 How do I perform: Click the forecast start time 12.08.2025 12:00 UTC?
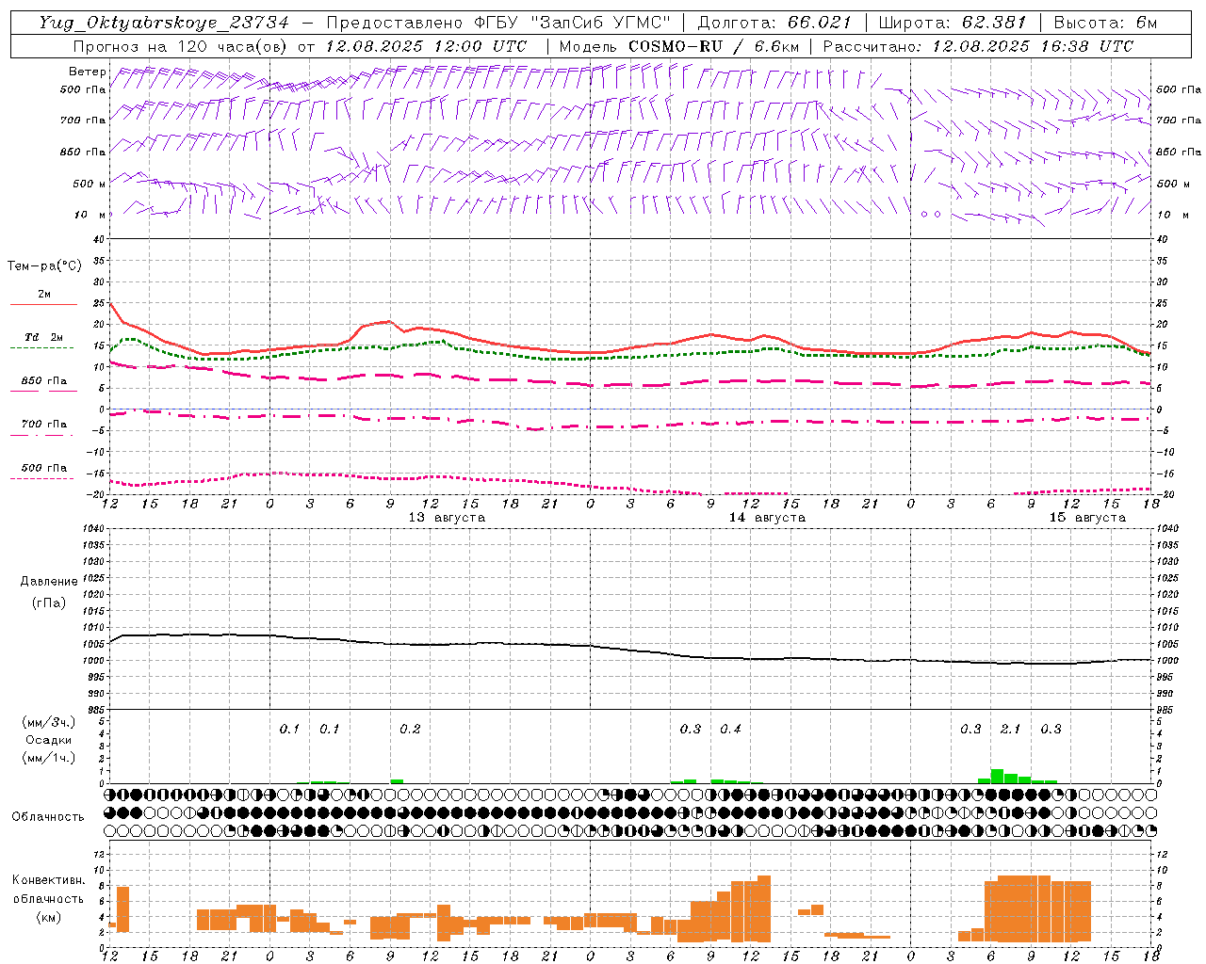pyautogui.click(x=426, y=46)
